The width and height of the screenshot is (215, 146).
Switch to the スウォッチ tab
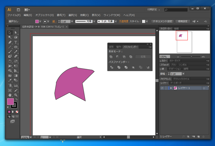pyautogui.click(x=164, y=65)
